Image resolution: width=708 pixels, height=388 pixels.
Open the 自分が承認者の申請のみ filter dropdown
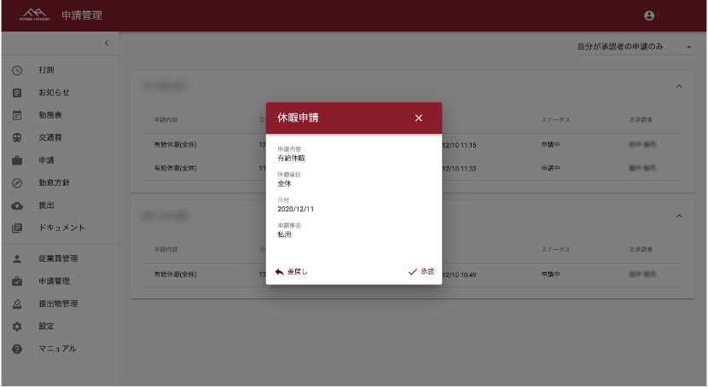(635, 47)
